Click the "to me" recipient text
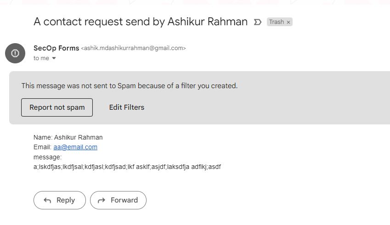This screenshot has width=390, height=225. tap(41, 58)
